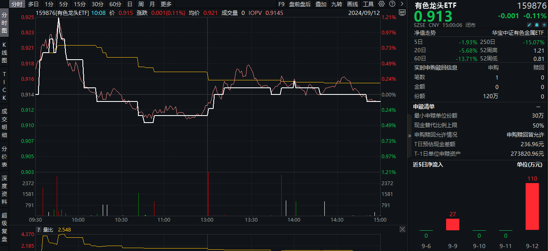The image size is (548, 251).
Task: Open the help question-mark icon
Action: 392,4
